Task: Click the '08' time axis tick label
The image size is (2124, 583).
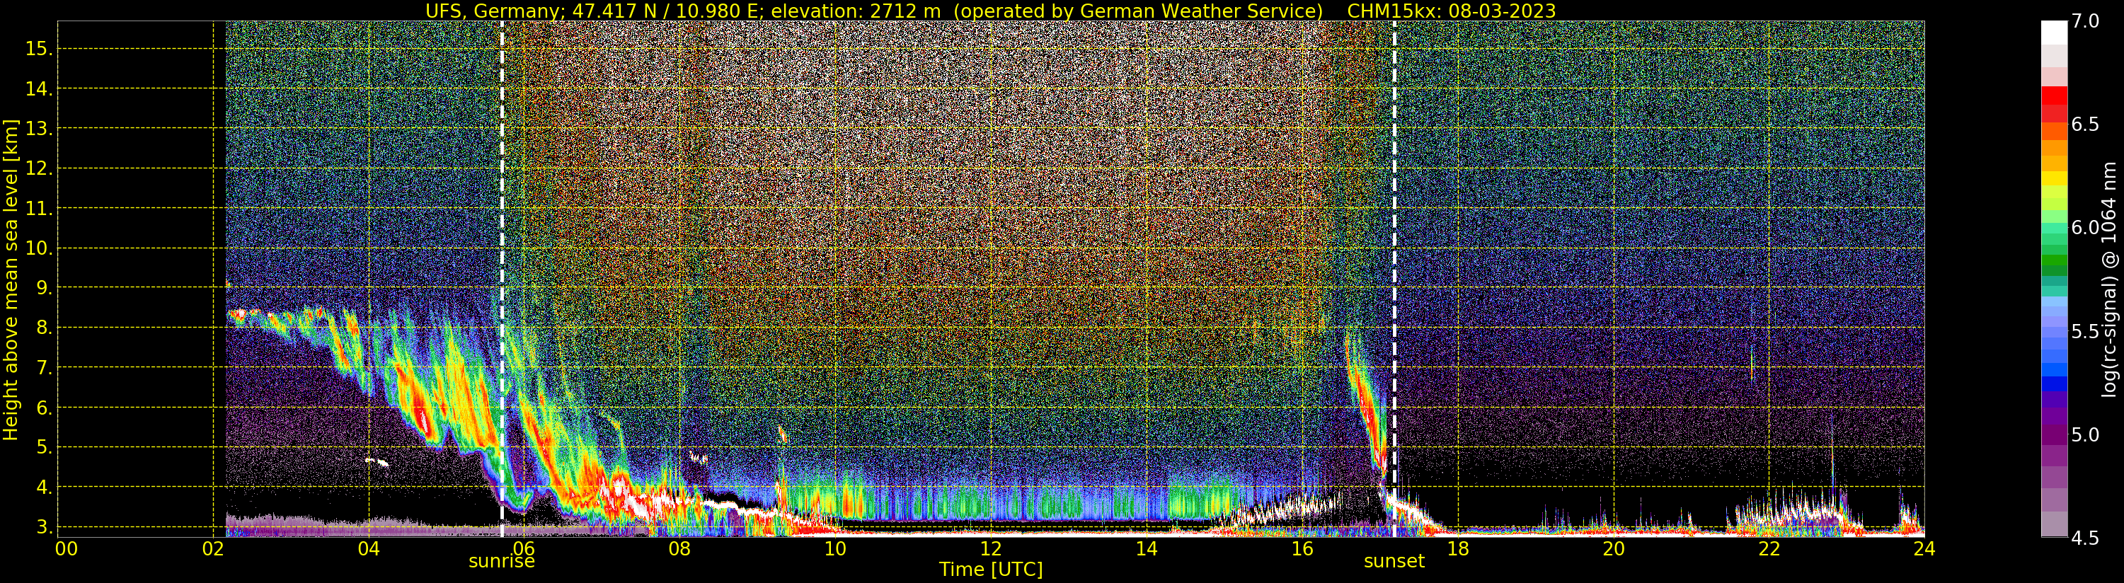Action: coord(679,549)
